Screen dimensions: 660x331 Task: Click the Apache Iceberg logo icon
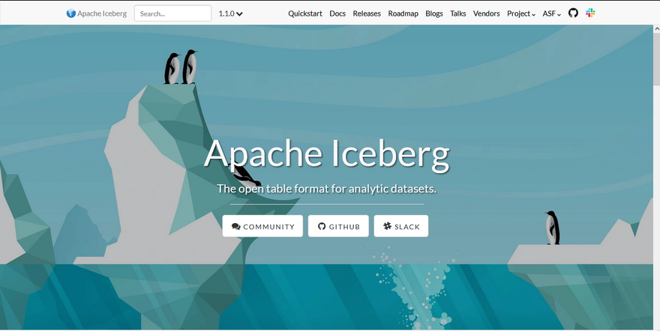coord(71,13)
